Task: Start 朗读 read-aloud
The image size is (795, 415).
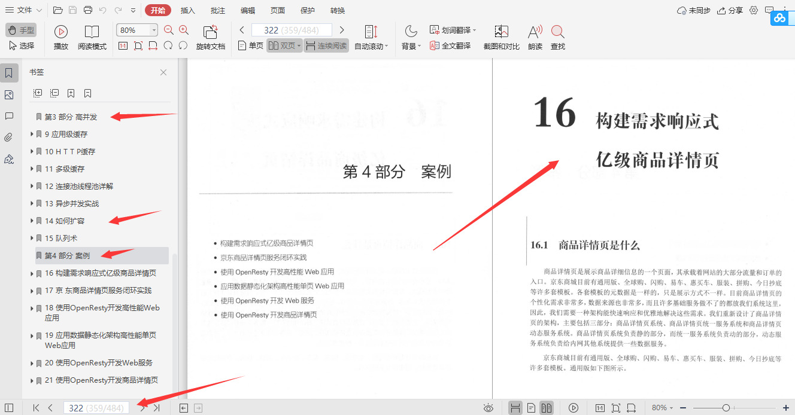Action: 535,36
